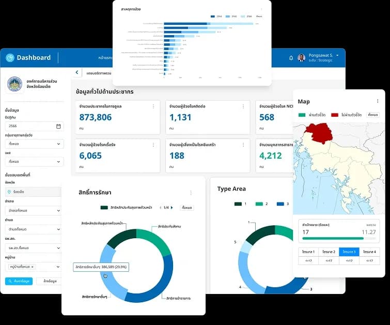Click the 568 NCD patient value
Image resolution: width=390 pixels, height=325 pixels.
[267, 117]
